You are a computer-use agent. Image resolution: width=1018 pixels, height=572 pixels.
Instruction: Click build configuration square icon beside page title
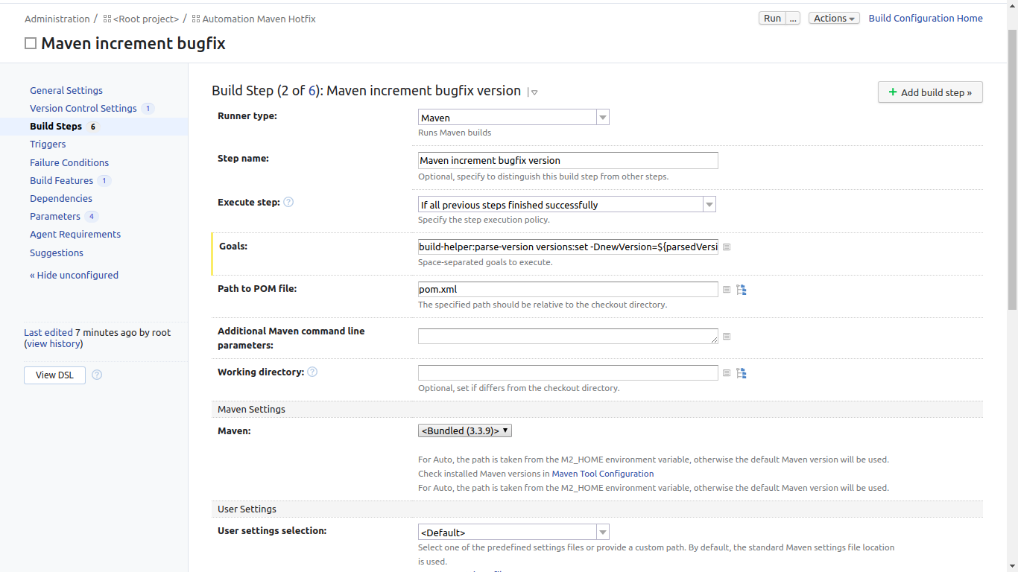31,43
